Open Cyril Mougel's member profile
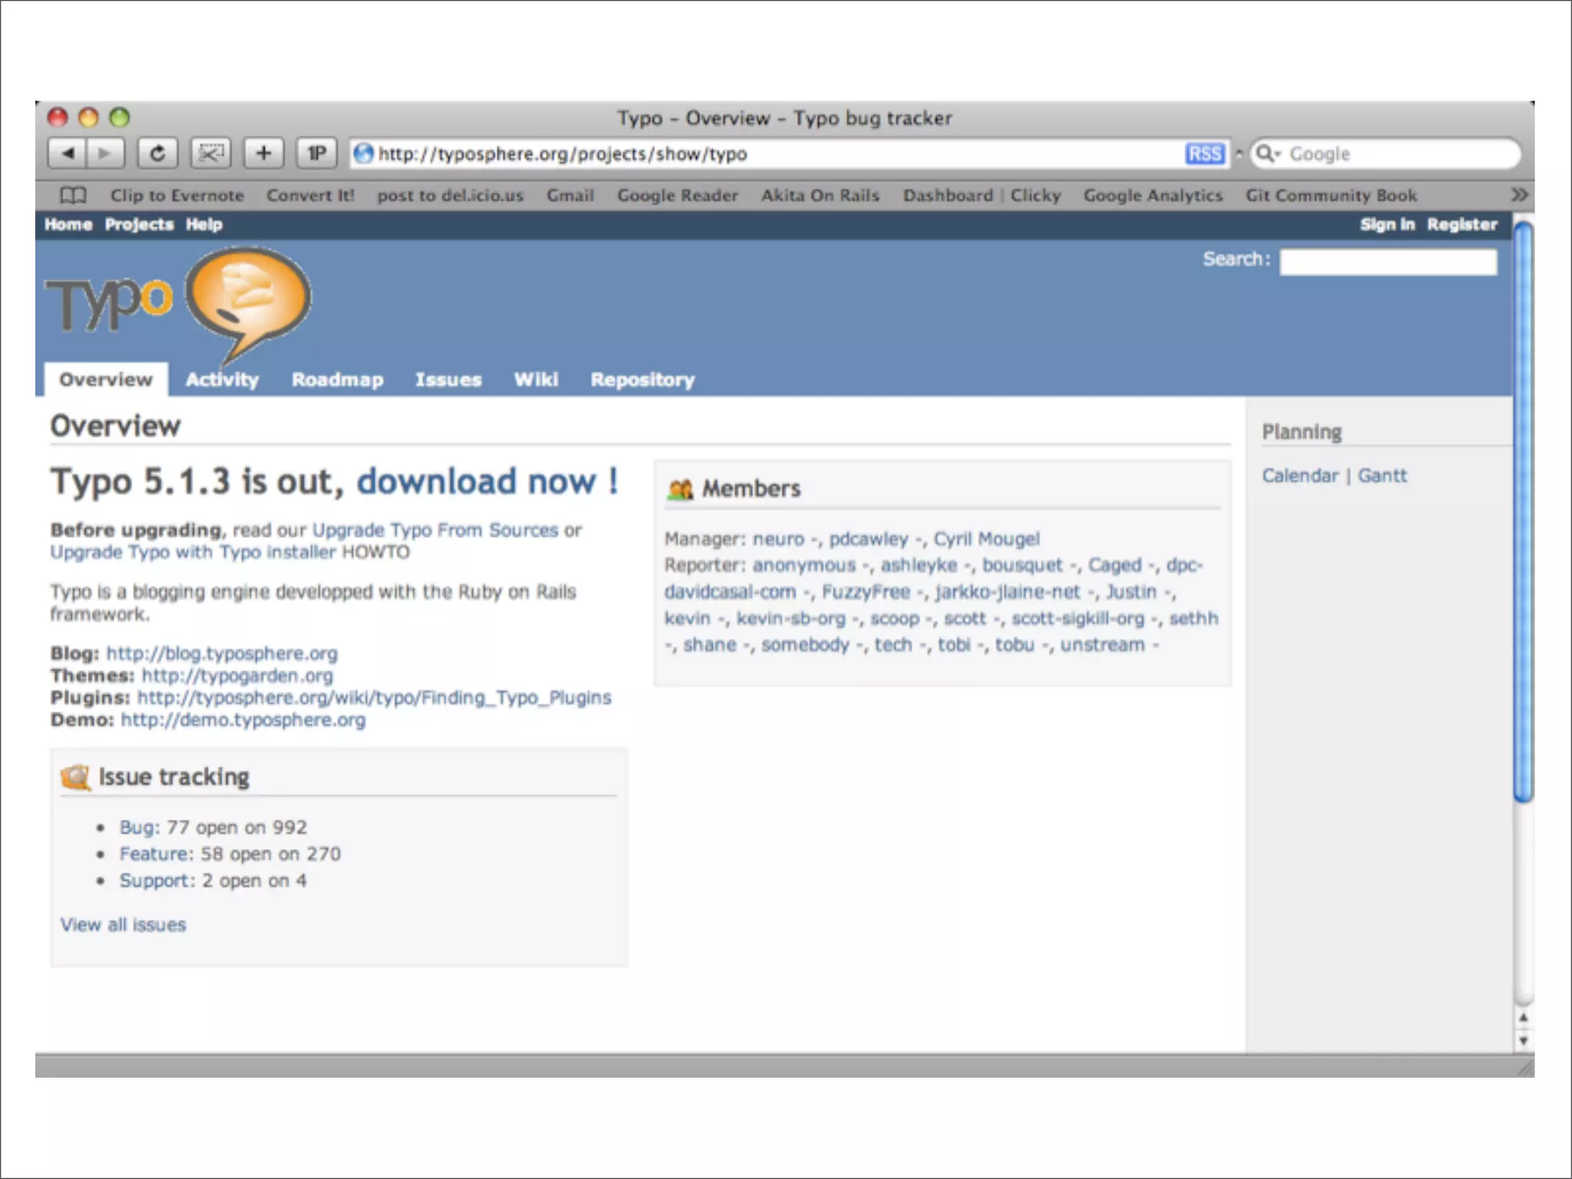 point(986,539)
